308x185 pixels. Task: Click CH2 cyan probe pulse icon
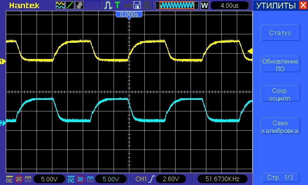coord(90,179)
